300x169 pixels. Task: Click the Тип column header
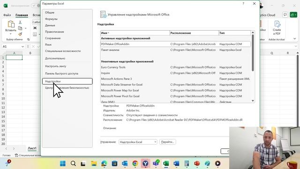[234, 33]
